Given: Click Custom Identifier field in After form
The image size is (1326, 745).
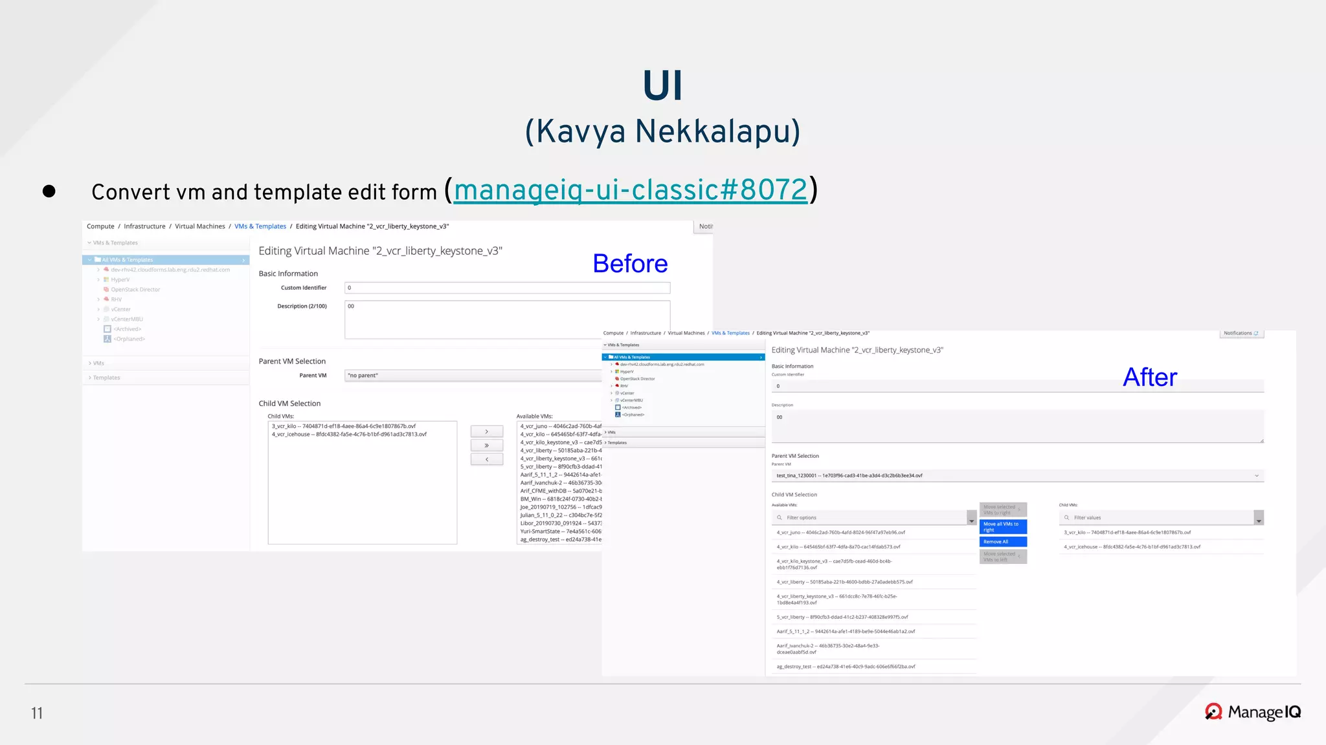Looking at the screenshot, I should pyautogui.click(x=1017, y=386).
